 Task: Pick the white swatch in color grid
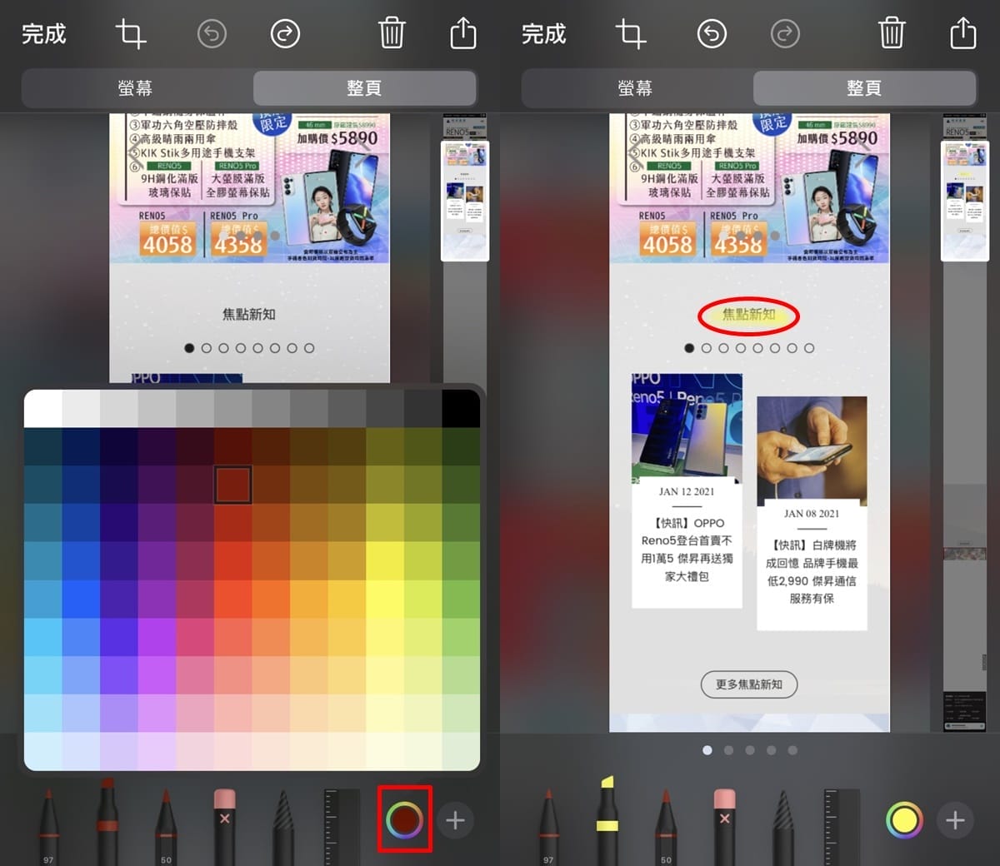click(43, 409)
